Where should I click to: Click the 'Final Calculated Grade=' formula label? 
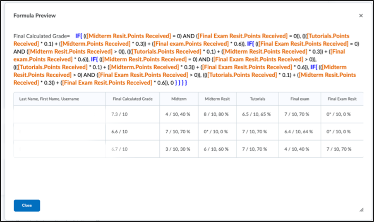(x=41, y=36)
